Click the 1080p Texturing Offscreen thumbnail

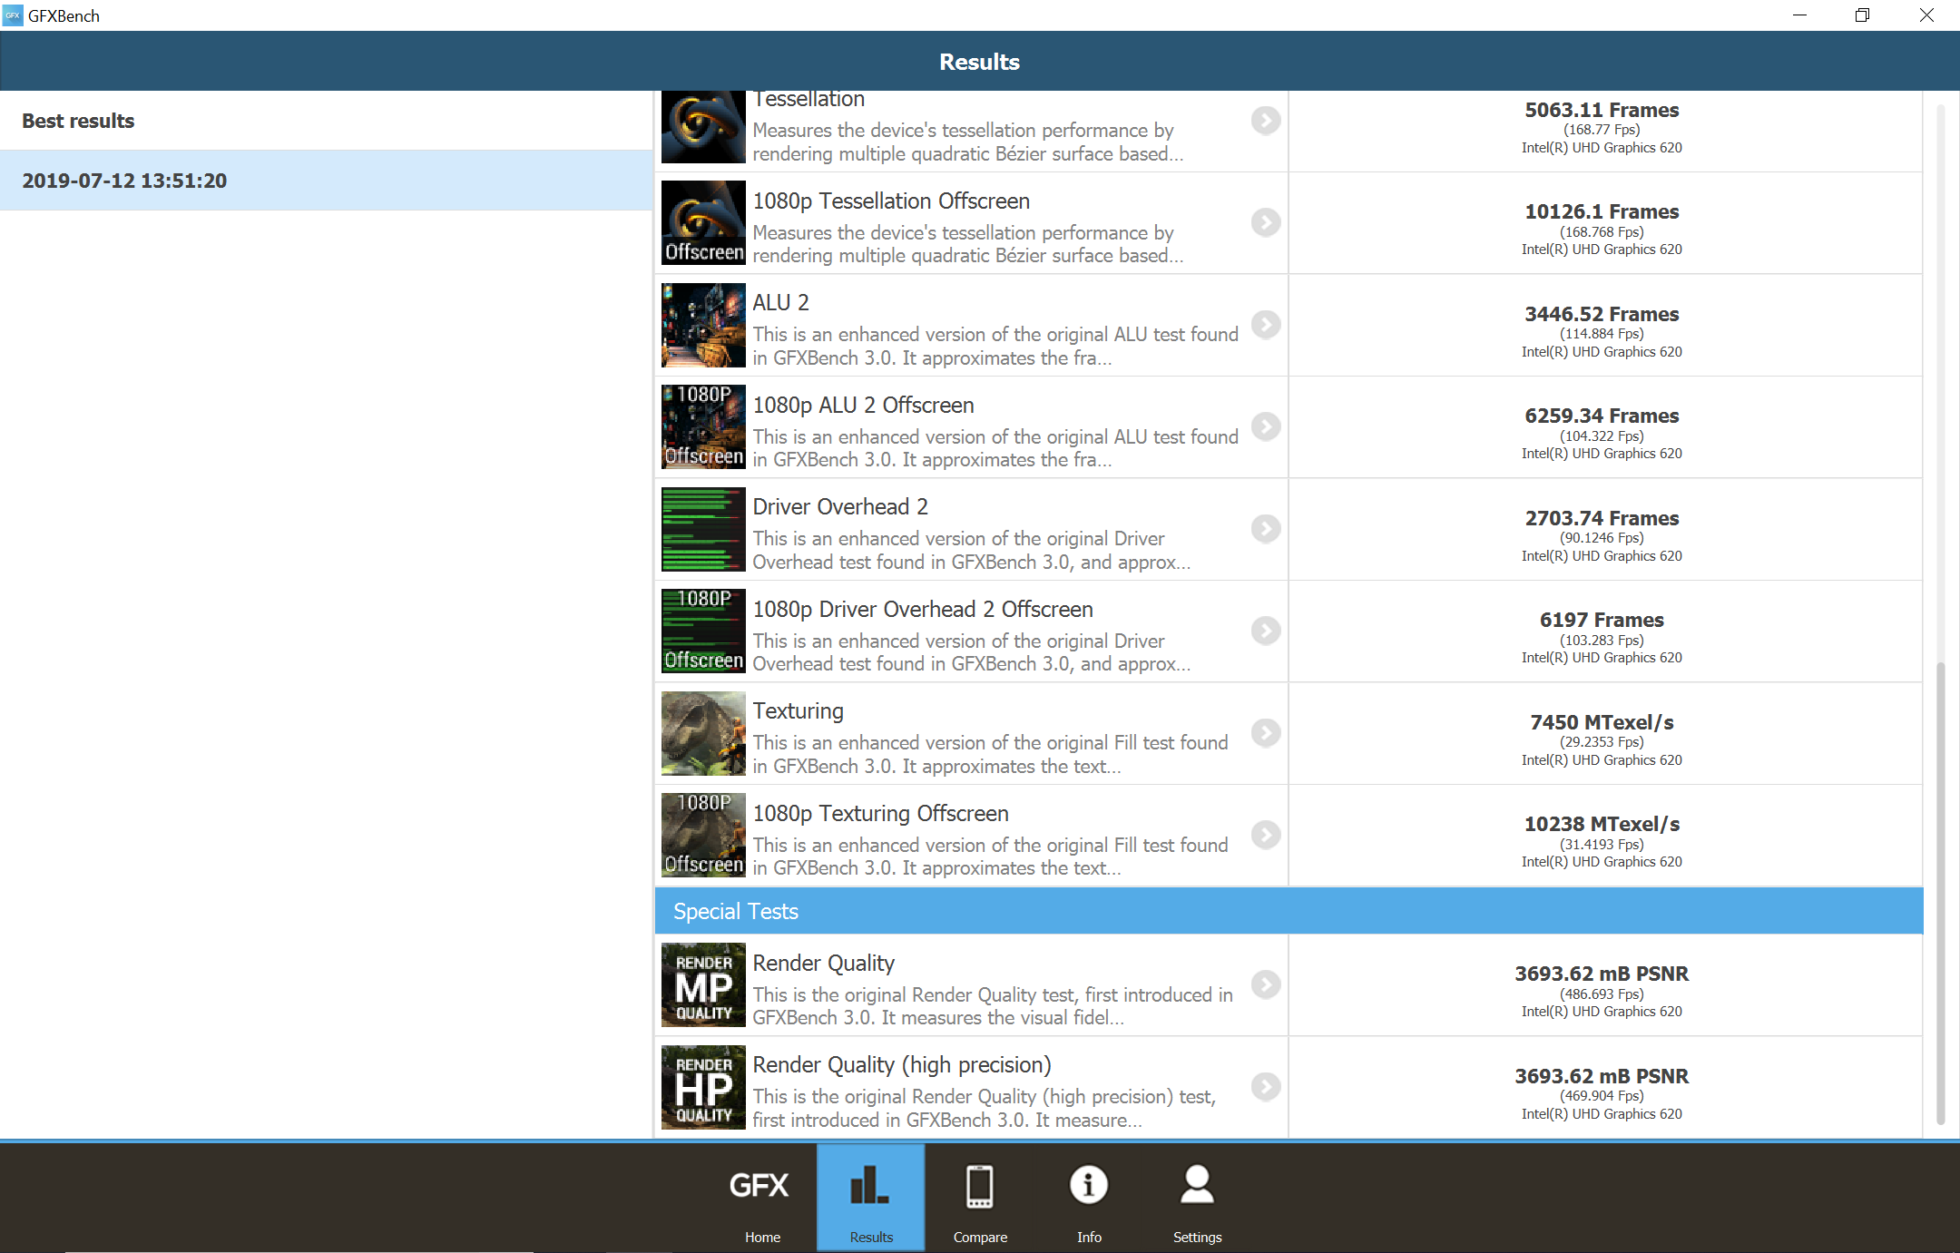tap(703, 836)
